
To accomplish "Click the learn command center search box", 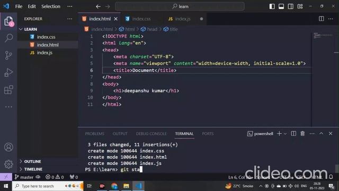I will tap(180, 6).
